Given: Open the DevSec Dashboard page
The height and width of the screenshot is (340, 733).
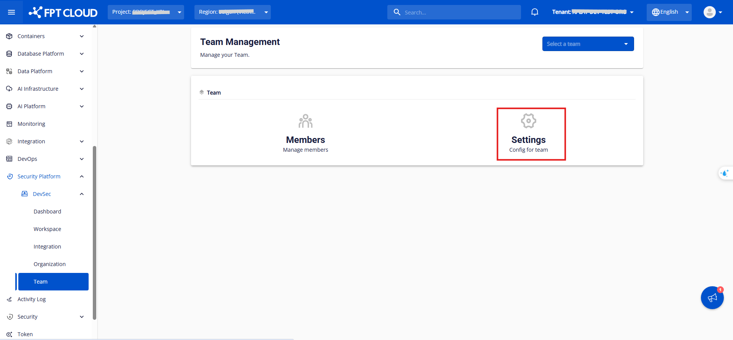Looking at the screenshot, I should pos(47,212).
